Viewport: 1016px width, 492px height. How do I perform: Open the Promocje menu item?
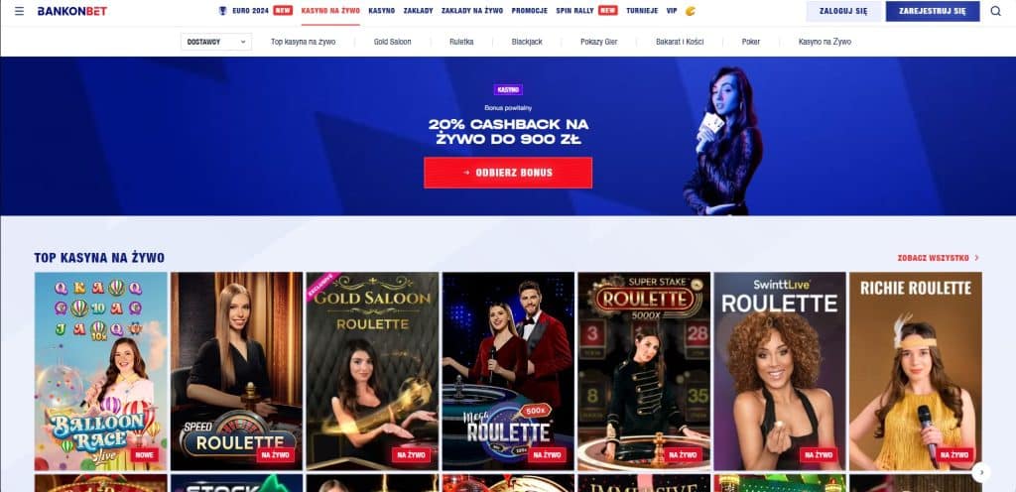point(530,11)
